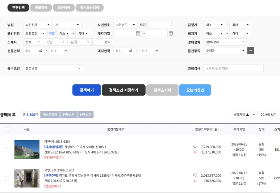The height and width of the screenshot is (193, 280).
Task: Open [근린주택] 고양시 식사동 listing link
Action: (x=92, y=175)
